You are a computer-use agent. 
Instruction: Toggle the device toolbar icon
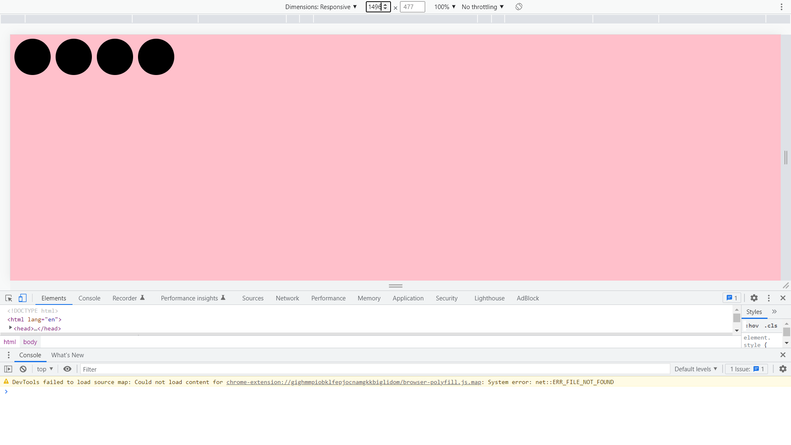pyautogui.click(x=23, y=298)
